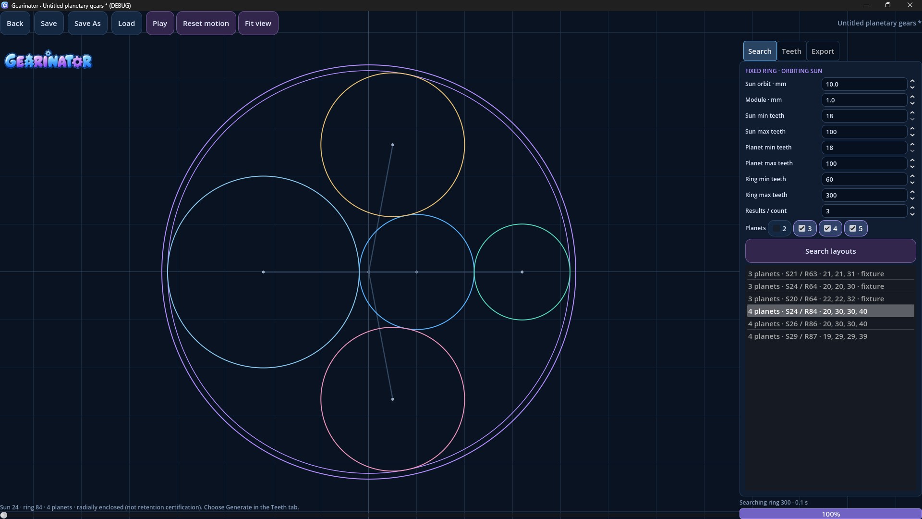Decrease Results / count with down arrow

pyautogui.click(x=912, y=214)
